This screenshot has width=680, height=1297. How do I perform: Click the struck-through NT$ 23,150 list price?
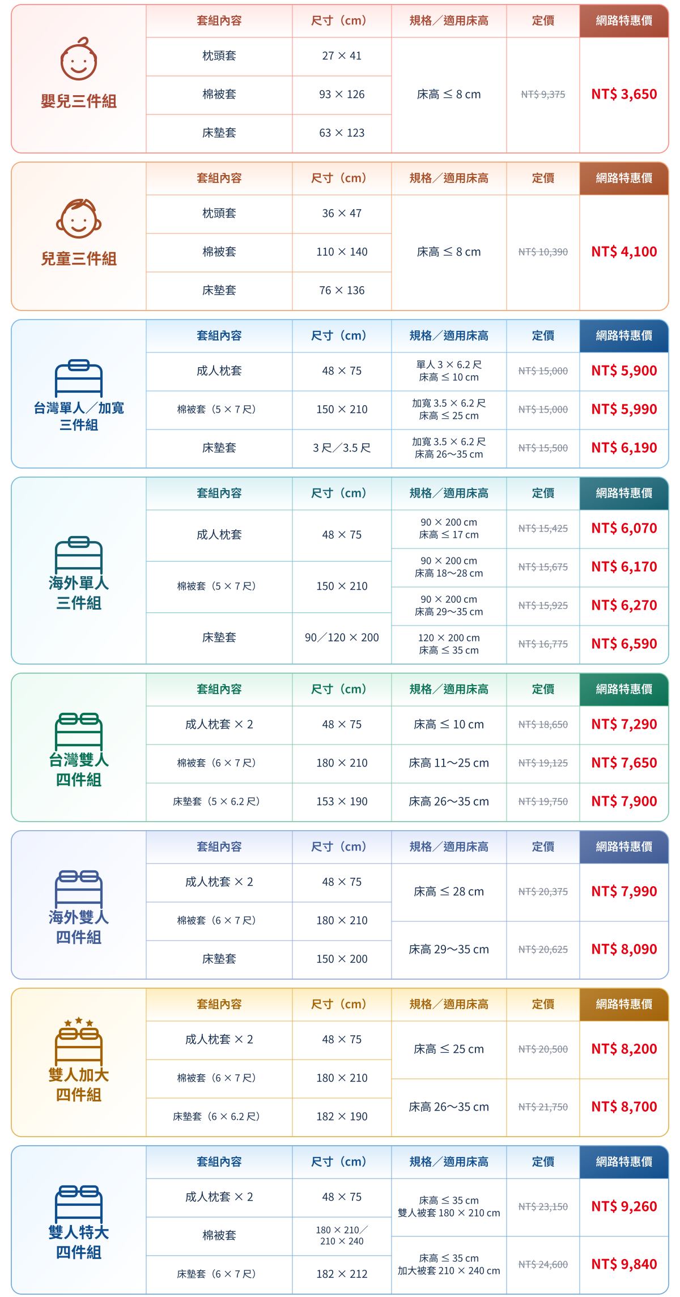tap(543, 1206)
